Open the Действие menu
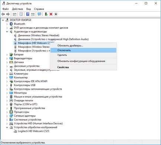 pyautogui.click(x=17, y=9)
